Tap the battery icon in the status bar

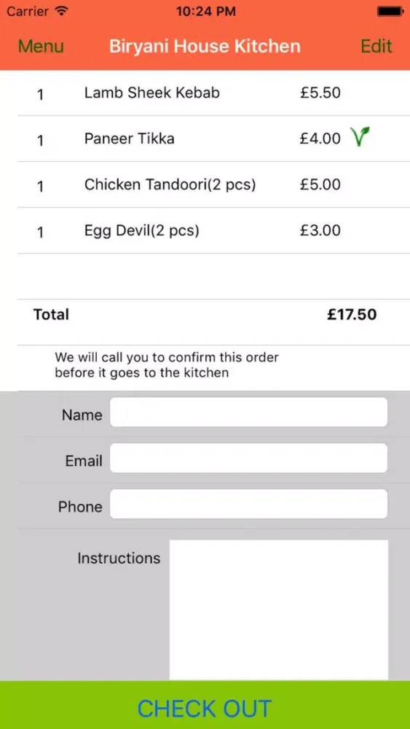click(x=390, y=11)
